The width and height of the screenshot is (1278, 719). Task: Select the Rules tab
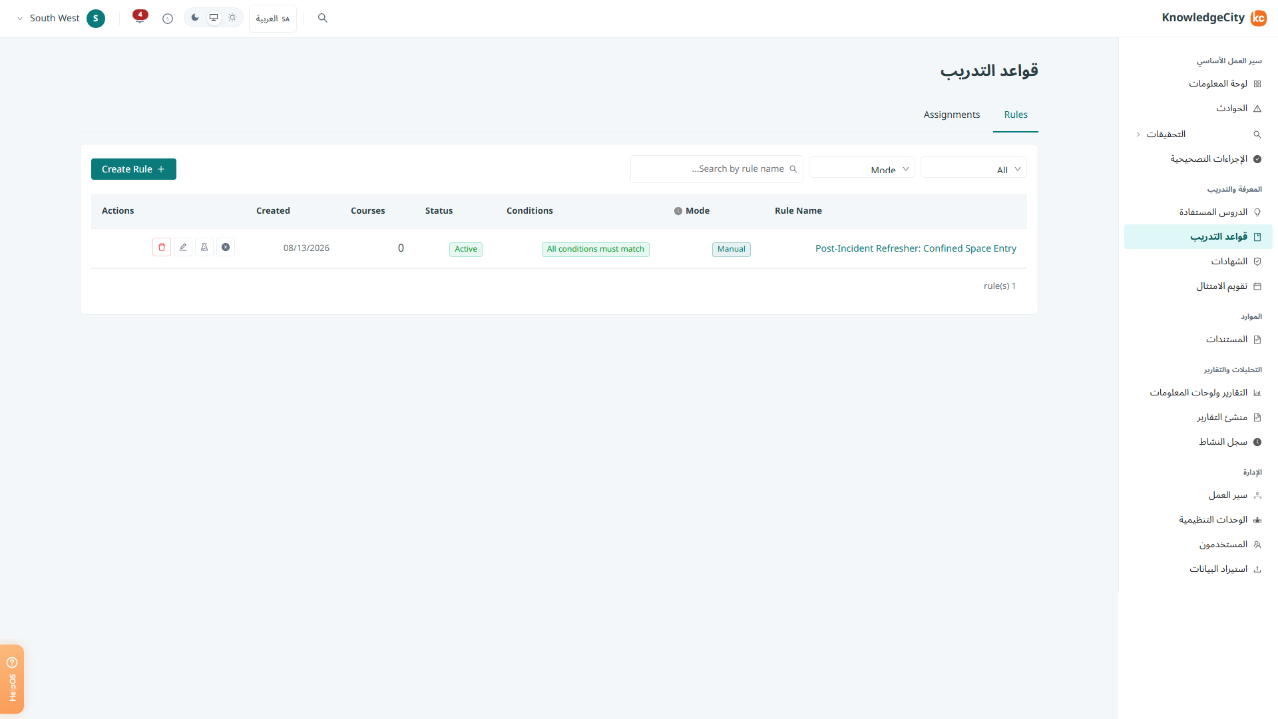coord(1016,115)
